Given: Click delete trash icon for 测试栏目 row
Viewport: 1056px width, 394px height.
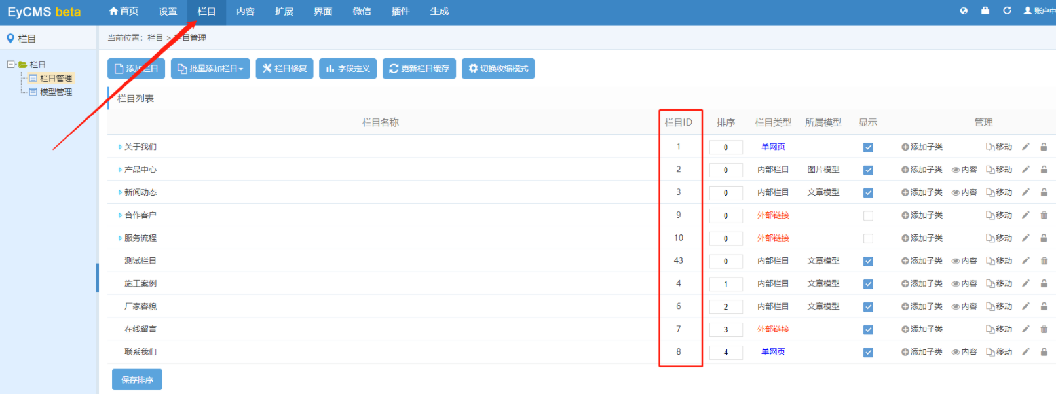Looking at the screenshot, I should click(1044, 260).
